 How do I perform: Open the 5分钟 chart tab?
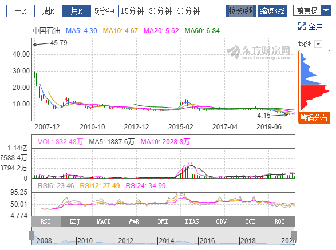click(x=105, y=11)
